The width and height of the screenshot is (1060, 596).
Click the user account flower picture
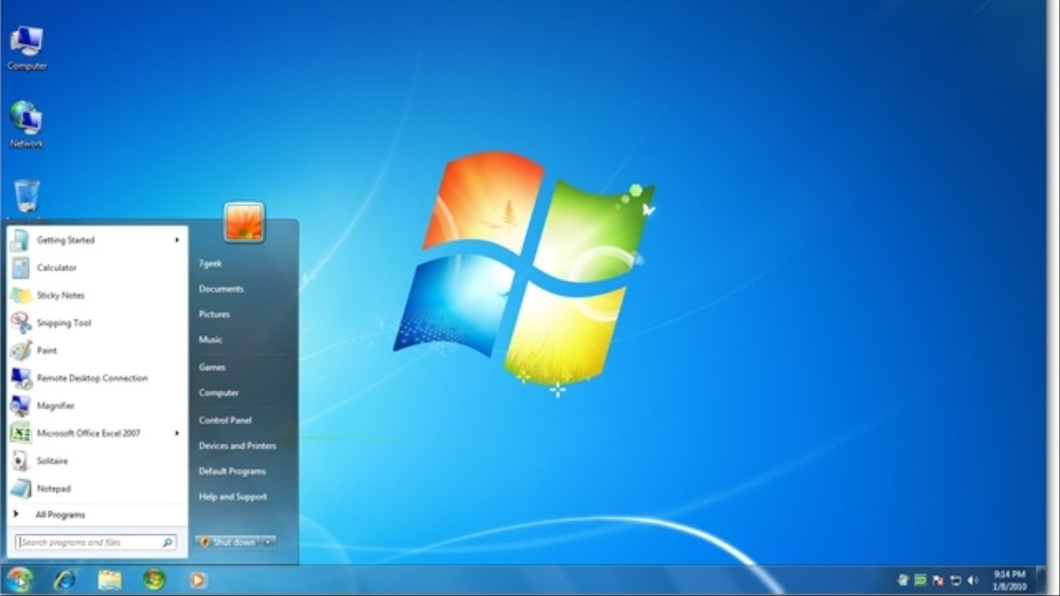click(244, 222)
